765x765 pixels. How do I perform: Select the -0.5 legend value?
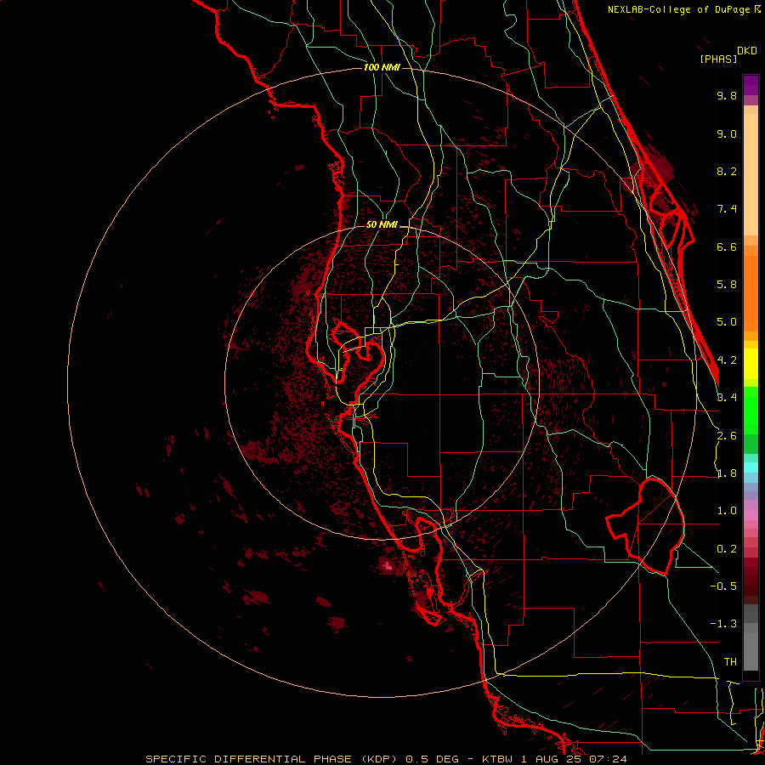[723, 586]
